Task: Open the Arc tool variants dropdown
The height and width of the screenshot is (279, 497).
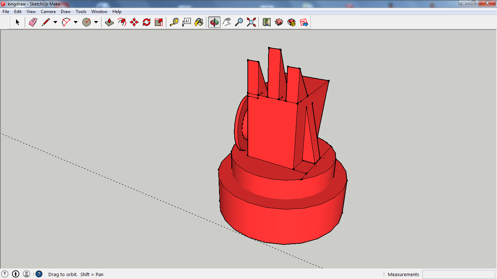Action: click(x=76, y=22)
